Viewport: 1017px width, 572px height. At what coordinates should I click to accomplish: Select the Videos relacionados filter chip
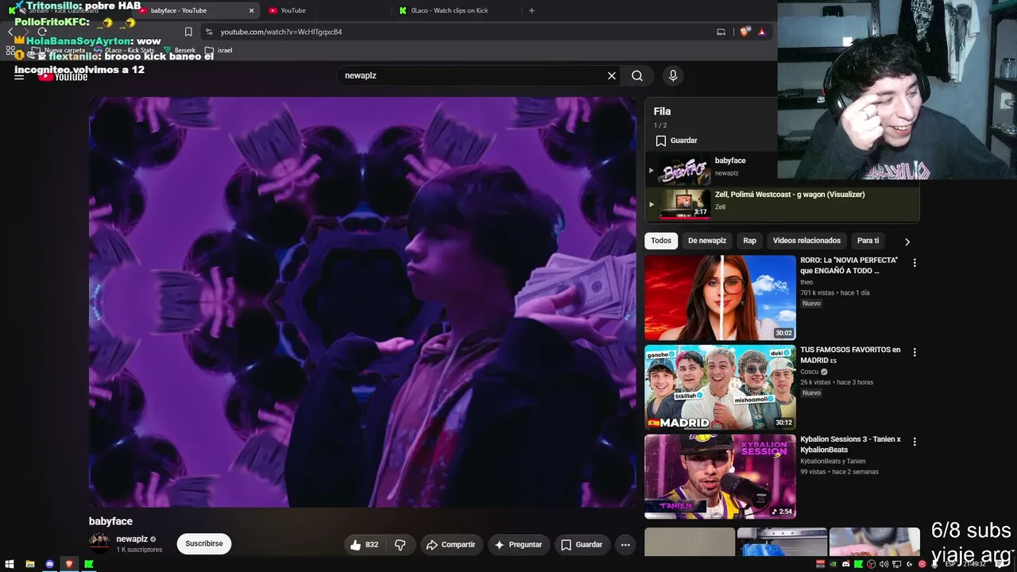click(806, 241)
